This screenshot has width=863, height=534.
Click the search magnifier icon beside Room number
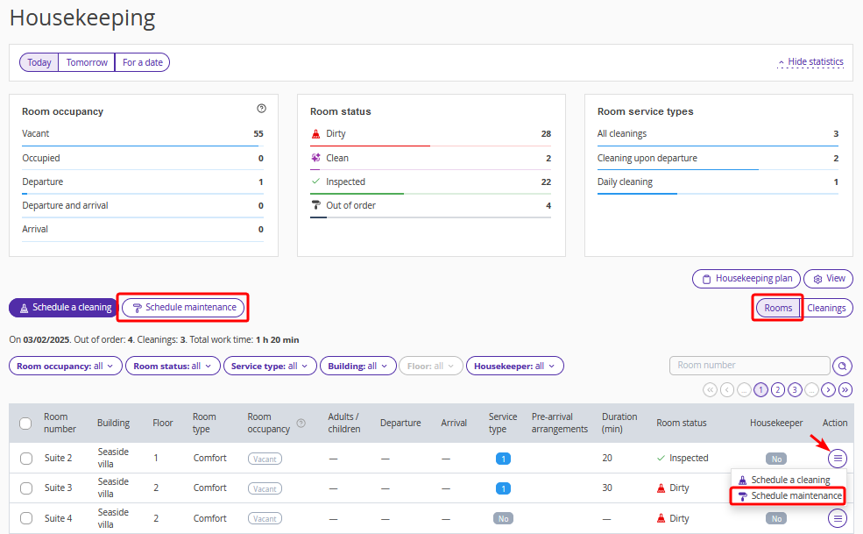(x=843, y=366)
